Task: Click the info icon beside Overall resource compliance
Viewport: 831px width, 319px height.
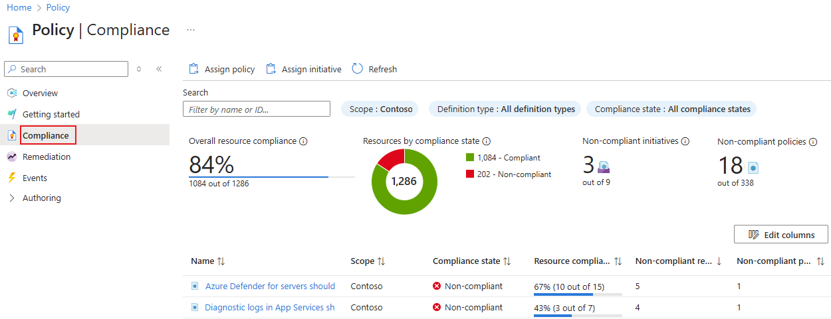Action: click(x=303, y=141)
